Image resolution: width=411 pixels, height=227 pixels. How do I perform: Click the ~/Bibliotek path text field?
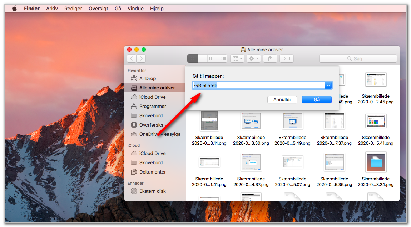(x=259, y=86)
